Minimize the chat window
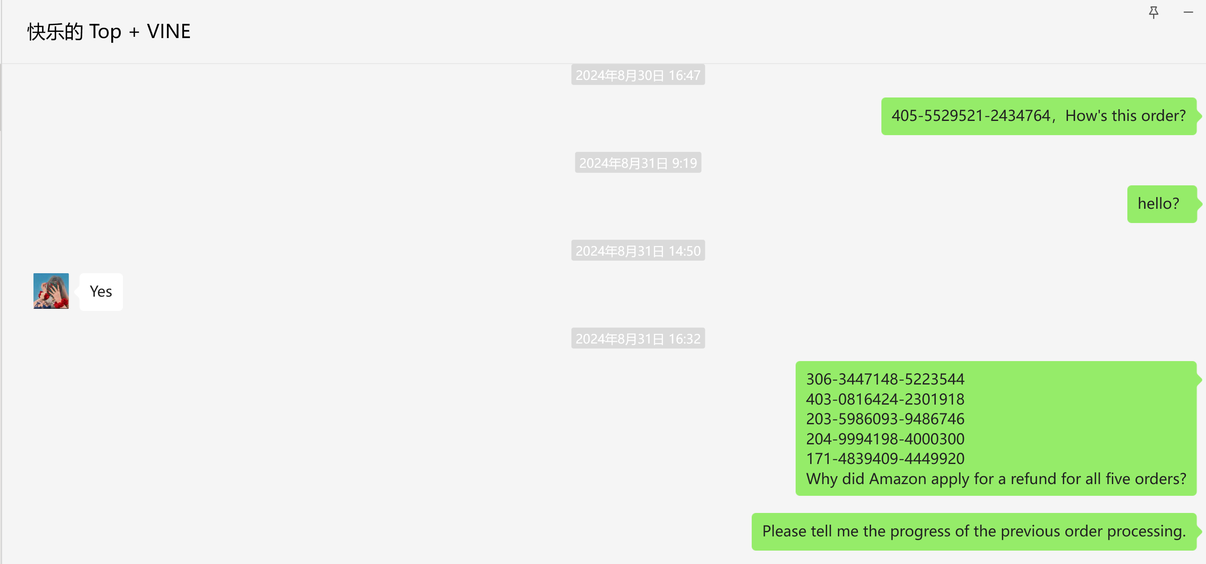Image resolution: width=1206 pixels, height=564 pixels. click(x=1188, y=12)
